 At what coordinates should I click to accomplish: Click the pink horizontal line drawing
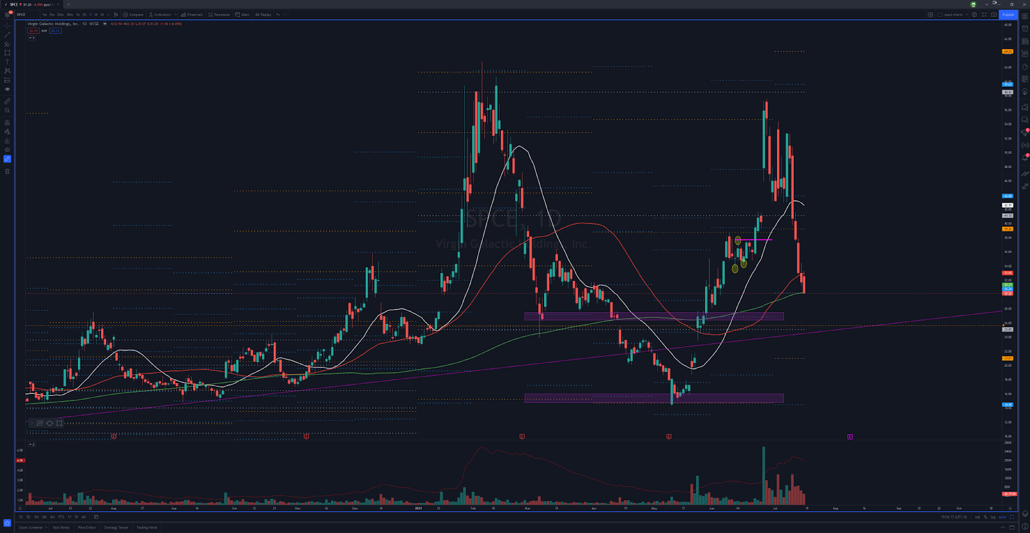754,240
